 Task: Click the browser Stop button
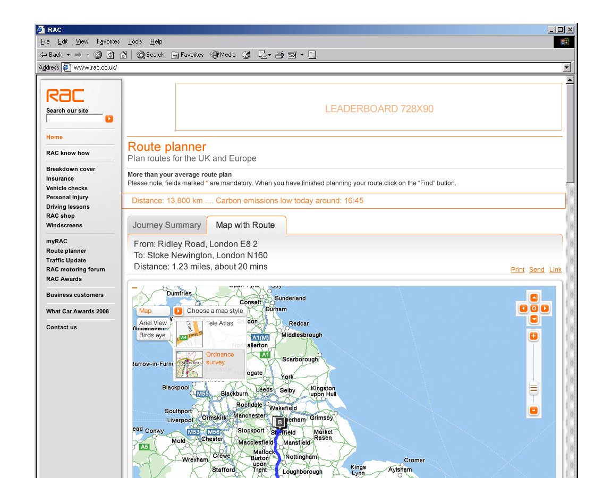(x=98, y=55)
